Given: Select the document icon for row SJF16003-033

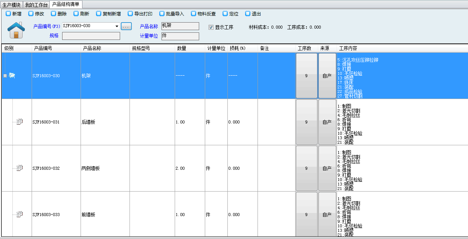Looking at the screenshot, I should tap(20, 214).
